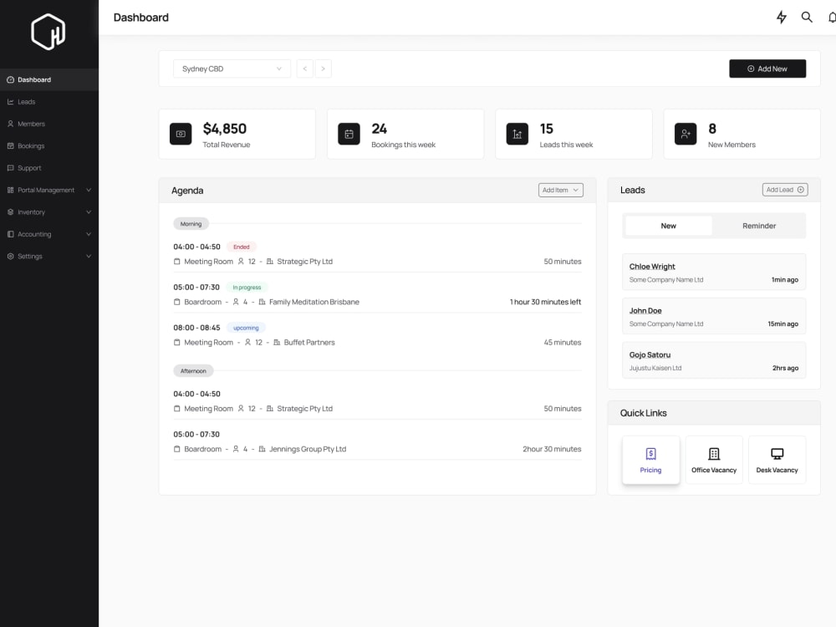Expand Settings chevron in the sidebar

[x=89, y=257]
